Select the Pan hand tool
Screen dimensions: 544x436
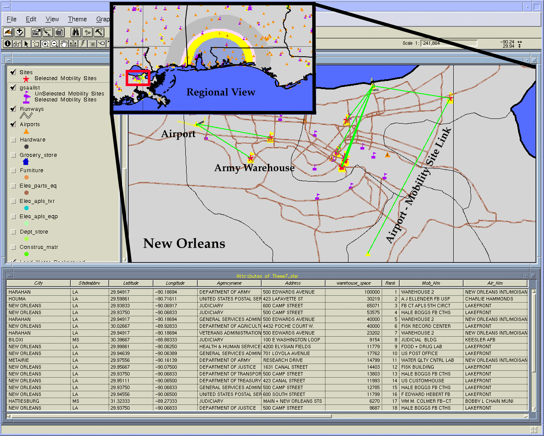click(x=64, y=43)
